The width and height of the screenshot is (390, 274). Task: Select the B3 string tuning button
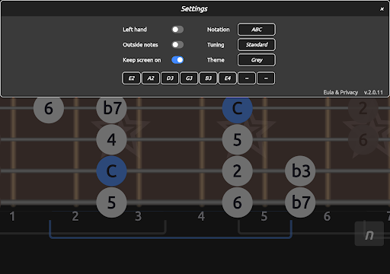click(208, 78)
